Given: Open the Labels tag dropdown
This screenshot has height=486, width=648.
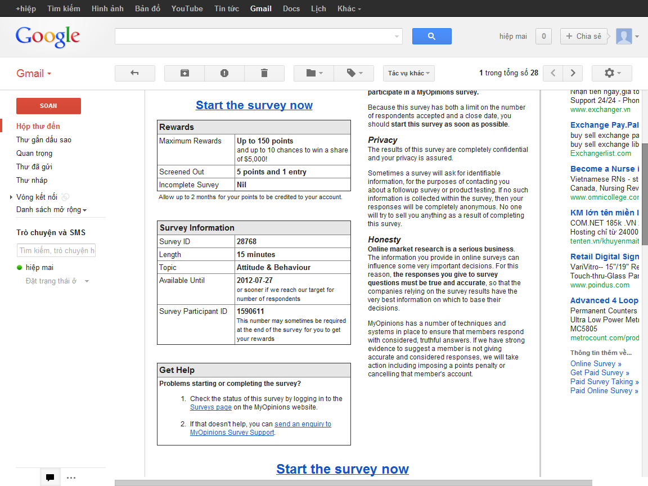Looking at the screenshot, I should click(354, 73).
